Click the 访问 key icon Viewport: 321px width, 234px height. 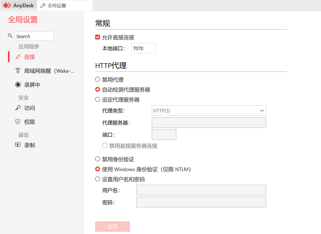[x=18, y=108]
